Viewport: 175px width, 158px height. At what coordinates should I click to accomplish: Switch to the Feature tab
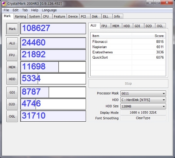[x=59, y=16]
